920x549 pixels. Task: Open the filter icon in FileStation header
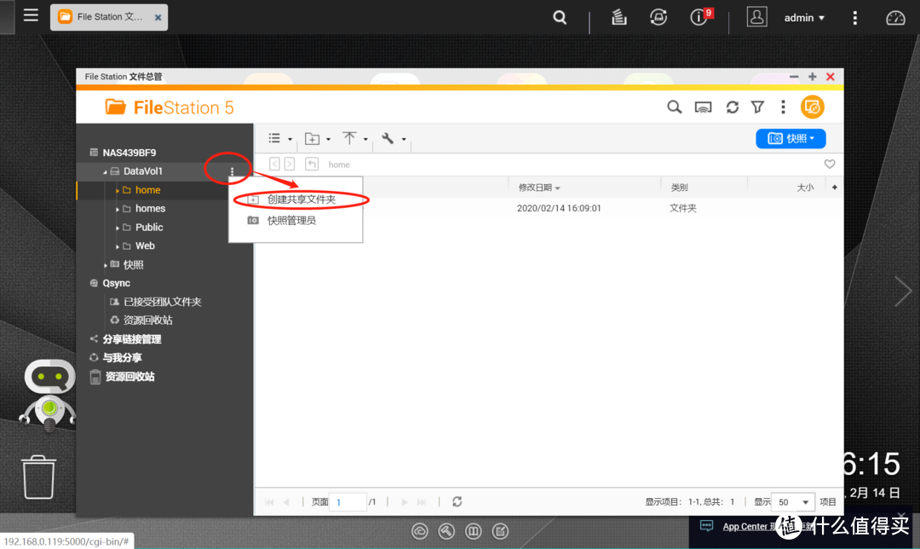[x=757, y=107]
